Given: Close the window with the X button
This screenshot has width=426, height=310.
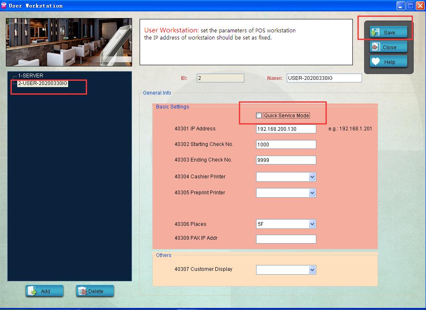Looking at the screenshot, I should 420,6.
